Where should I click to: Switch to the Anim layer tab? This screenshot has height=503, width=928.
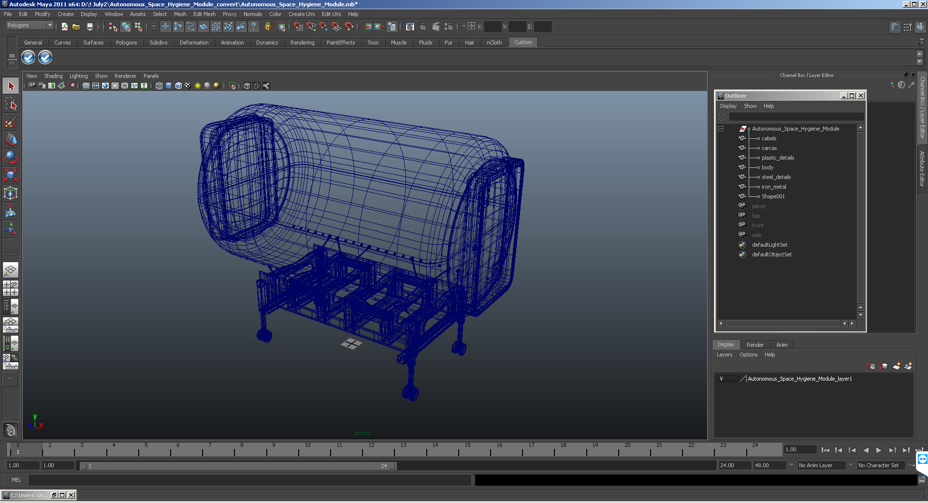[782, 345]
